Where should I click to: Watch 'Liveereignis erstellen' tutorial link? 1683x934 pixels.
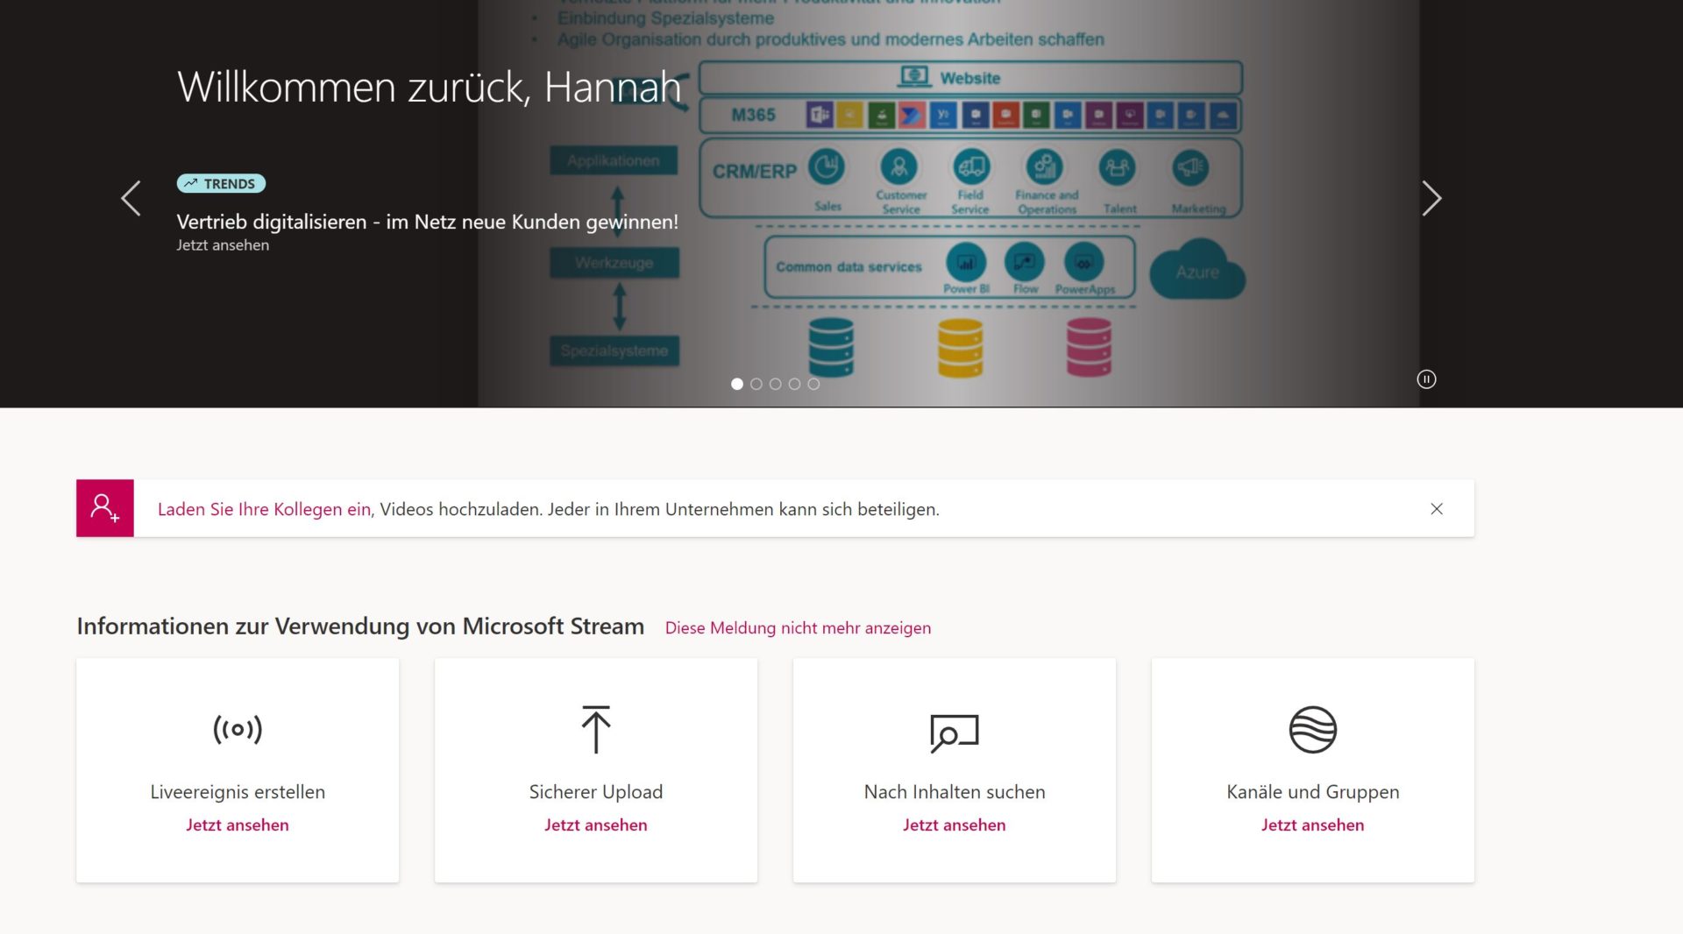pos(238,824)
